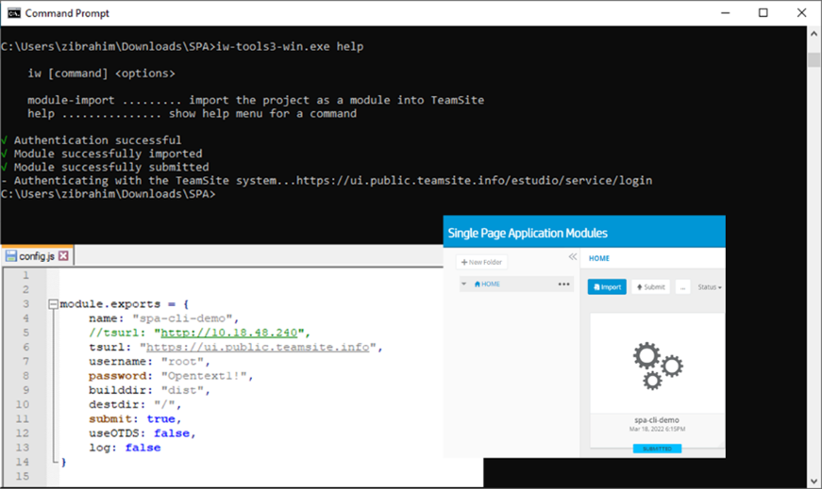
Task: Open the more actions ellipsis button
Action: point(681,286)
